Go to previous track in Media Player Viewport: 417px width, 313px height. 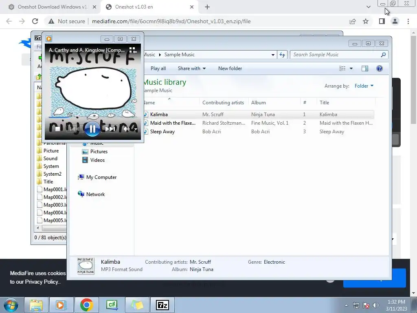[x=74, y=129]
